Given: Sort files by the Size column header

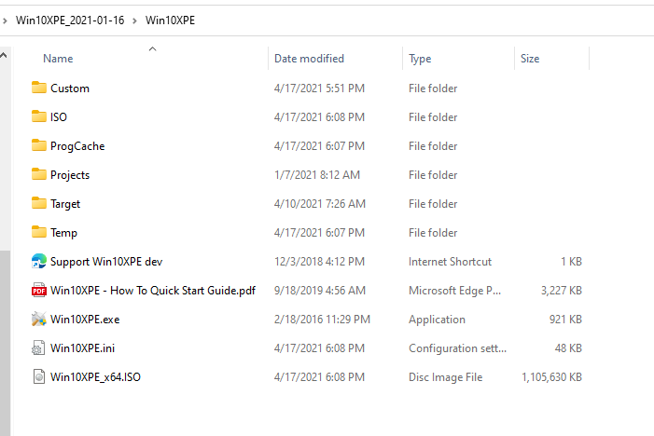Looking at the screenshot, I should [530, 59].
